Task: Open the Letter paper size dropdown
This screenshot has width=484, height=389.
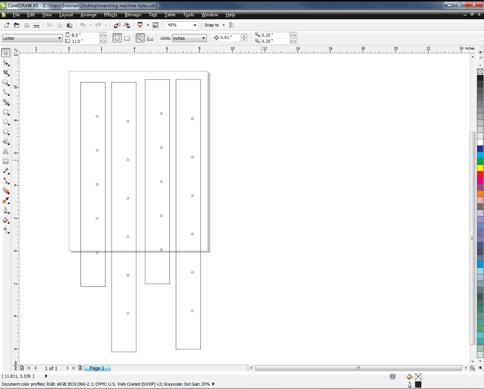Action: (x=59, y=38)
